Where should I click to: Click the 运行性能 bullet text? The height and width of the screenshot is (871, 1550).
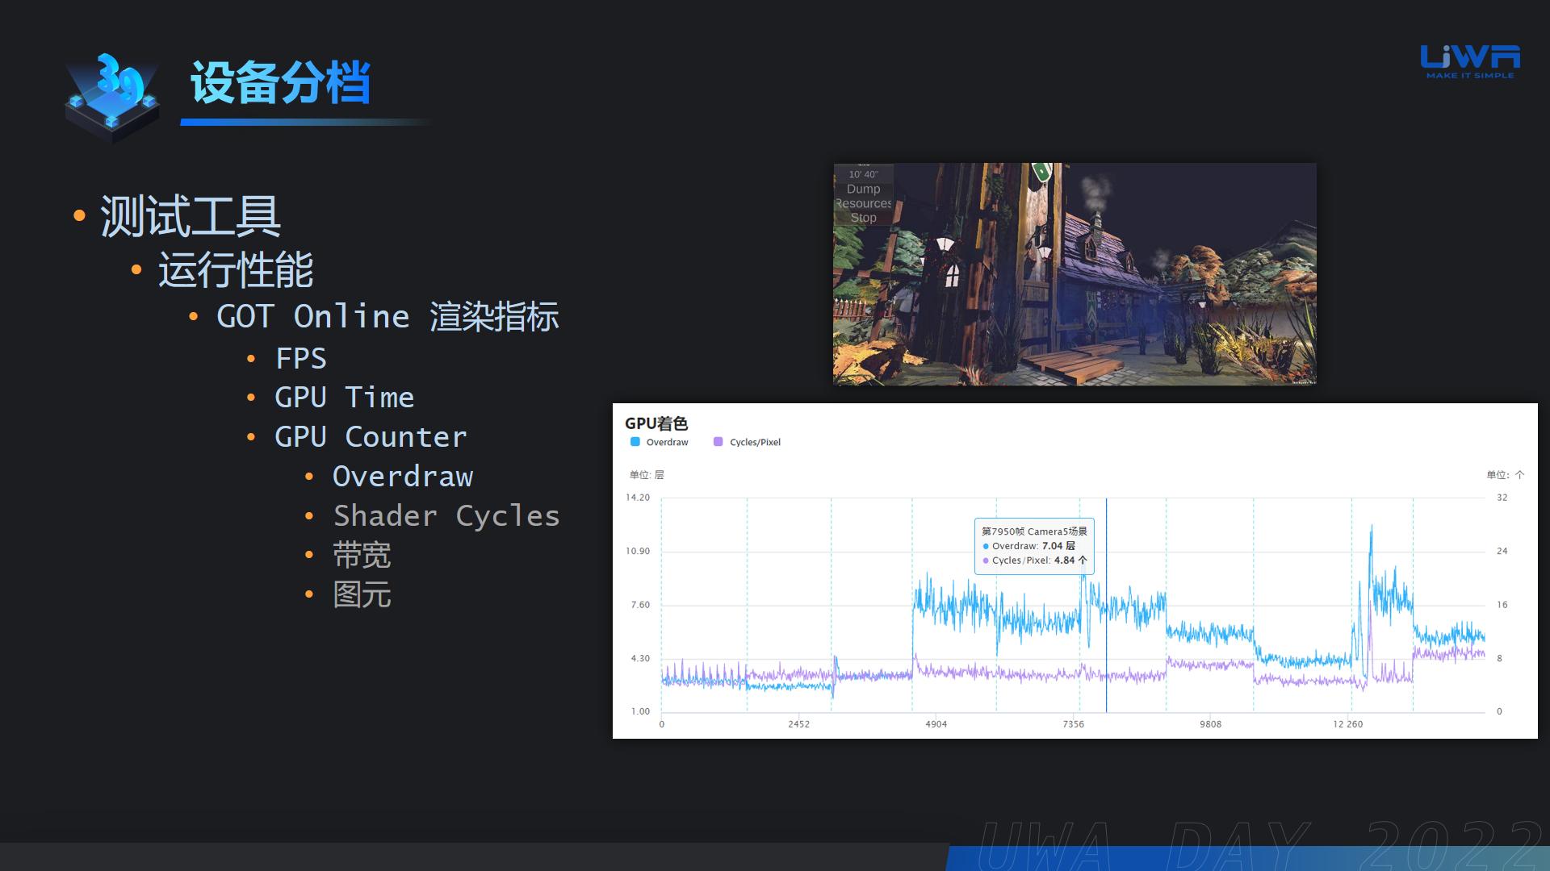236,269
